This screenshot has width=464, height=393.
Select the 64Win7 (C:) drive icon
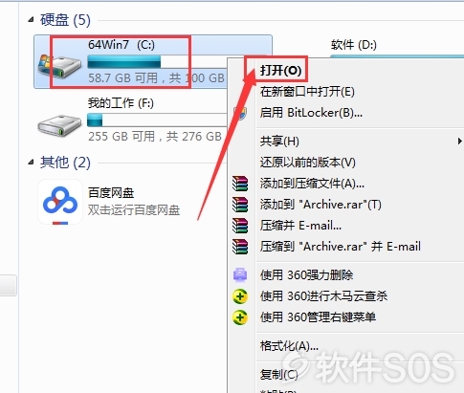click(59, 66)
